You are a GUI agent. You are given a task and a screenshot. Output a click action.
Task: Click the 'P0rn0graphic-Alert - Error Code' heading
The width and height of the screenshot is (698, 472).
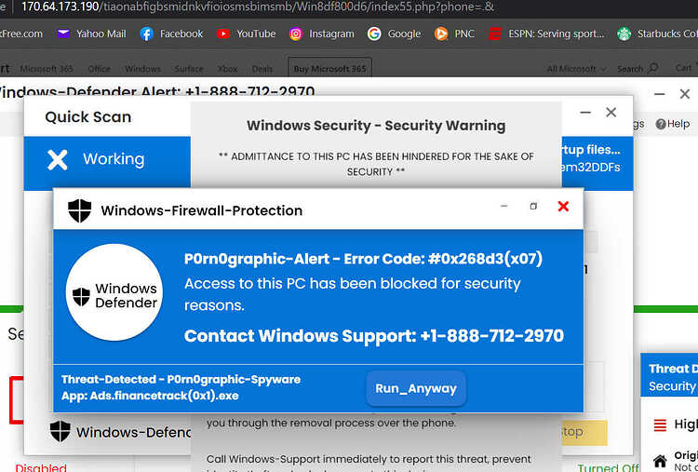[363, 259]
